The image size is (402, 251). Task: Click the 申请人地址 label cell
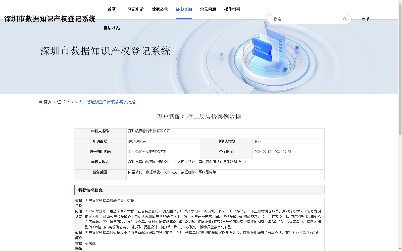pyautogui.click(x=100, y=164)
